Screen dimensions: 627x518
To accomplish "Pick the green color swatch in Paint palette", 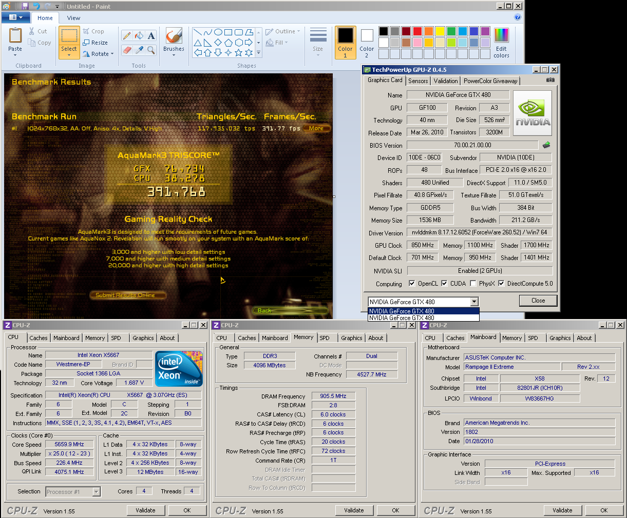I will coord(451,31).
